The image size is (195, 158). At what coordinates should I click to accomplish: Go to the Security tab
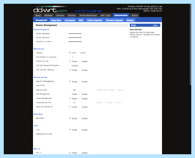[72, 15]
